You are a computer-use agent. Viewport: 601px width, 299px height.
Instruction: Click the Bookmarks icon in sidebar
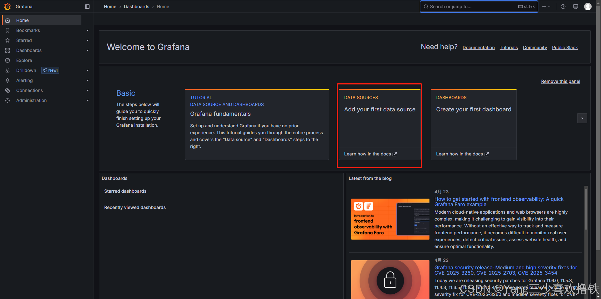pos(8,30)
